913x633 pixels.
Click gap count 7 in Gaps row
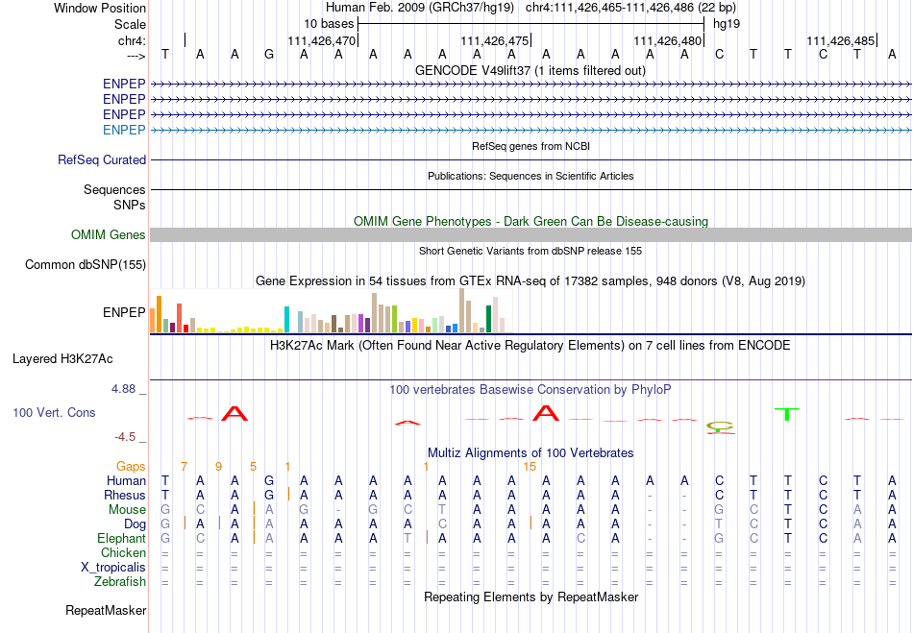pyautogui.click(x=184, y=467)
